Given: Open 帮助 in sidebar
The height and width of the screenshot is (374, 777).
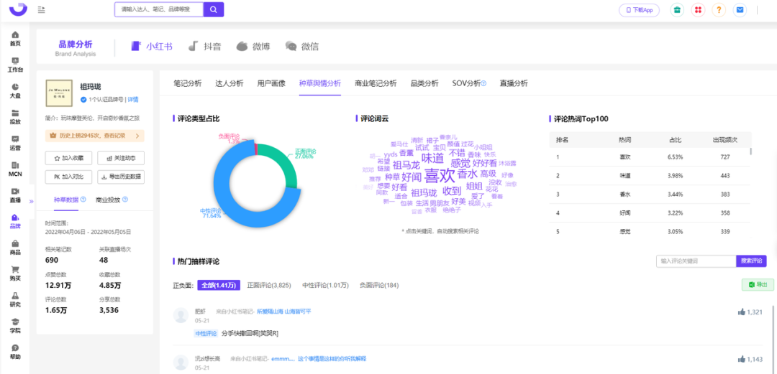Looking at the screenshot, I should (15, 352).
